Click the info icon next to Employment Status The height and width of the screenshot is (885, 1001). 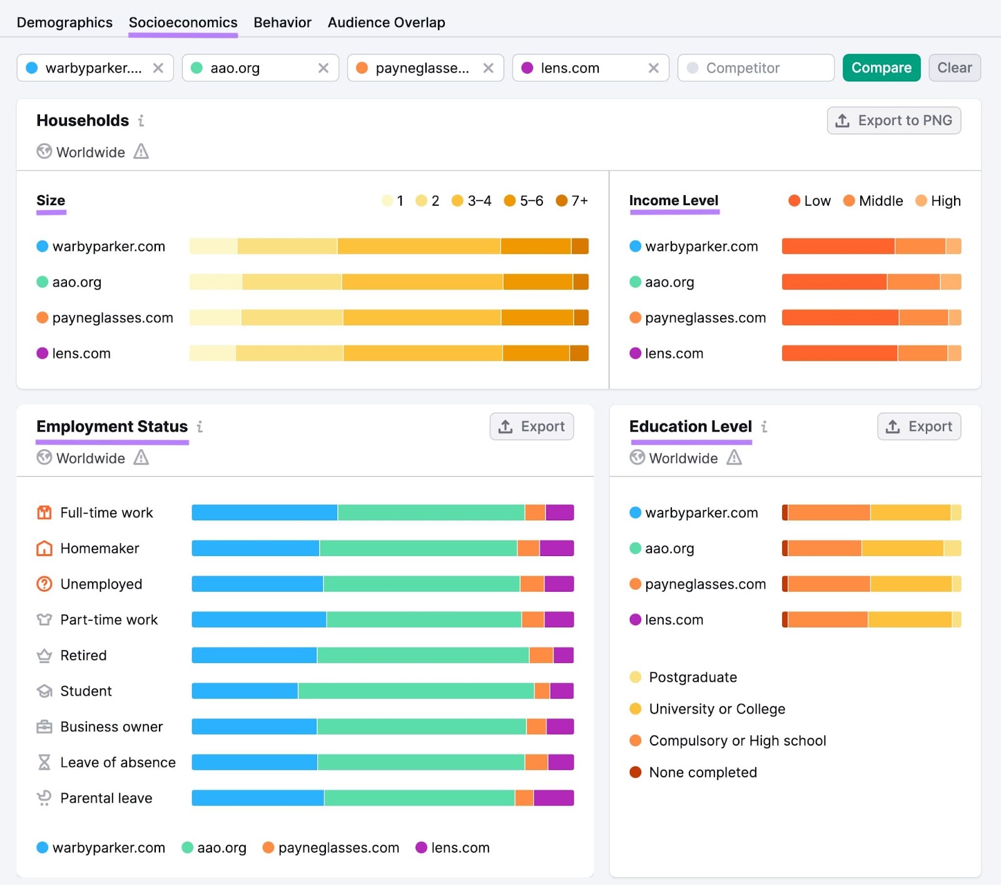[x=200, y=427]
